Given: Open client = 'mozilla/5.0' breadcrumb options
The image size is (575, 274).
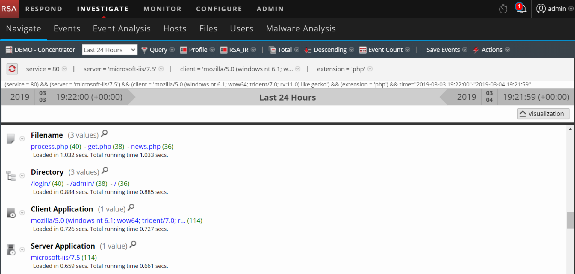Looking at the screenshot, I should click(298, 69).
